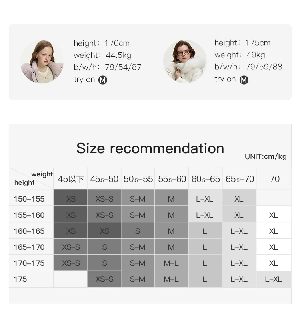The image size is (300, 328).
Task: Click right model's b/w/h 79/59/88 text
Action: [248, 67]
